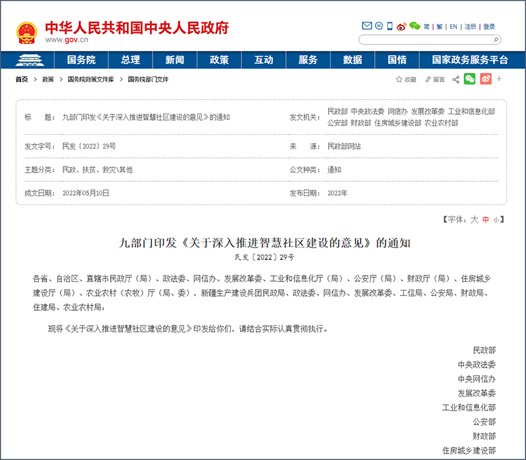Open the 政策 navigation menu

pyautogui.click(x=219, y=59)
